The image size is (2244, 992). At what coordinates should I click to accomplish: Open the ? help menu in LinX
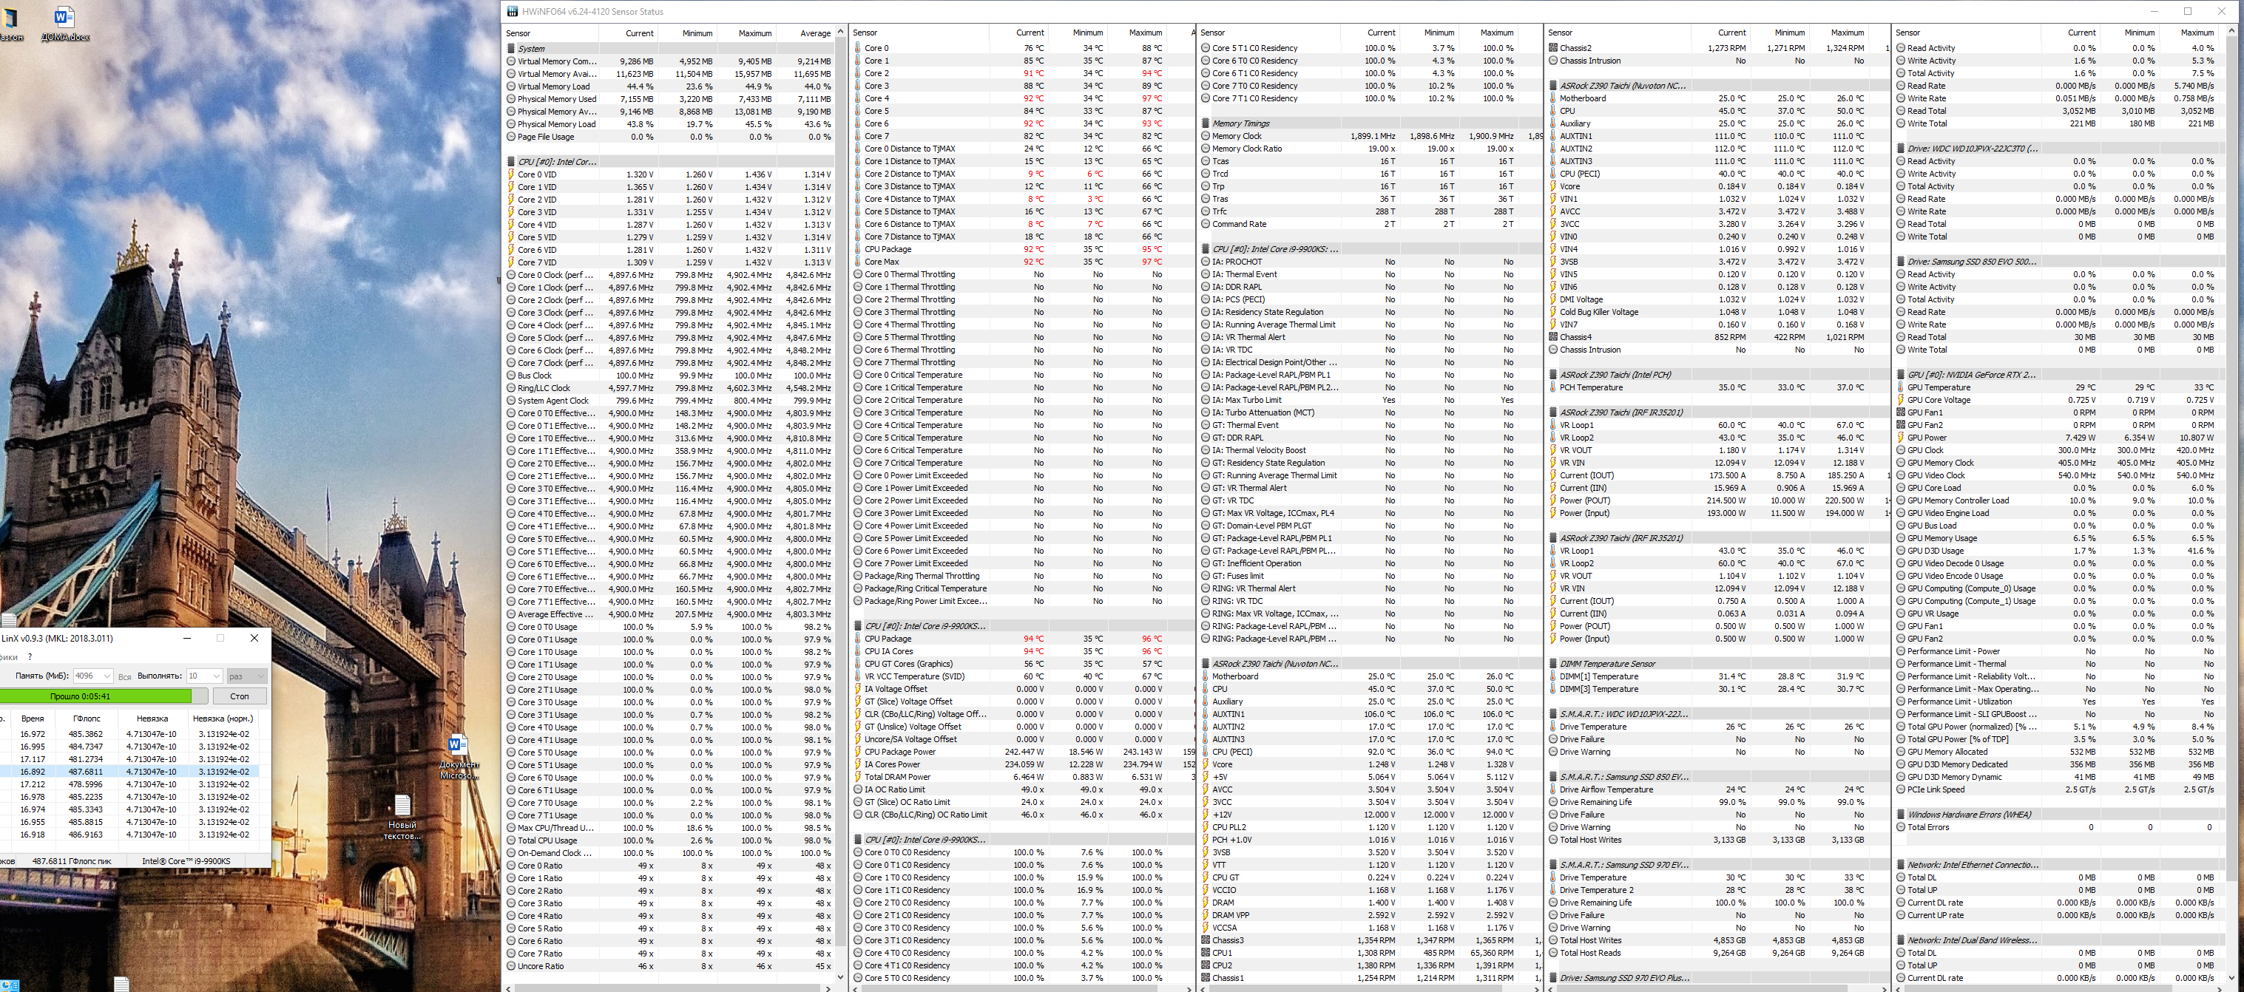pyautogui.click(x=30, y=656)
